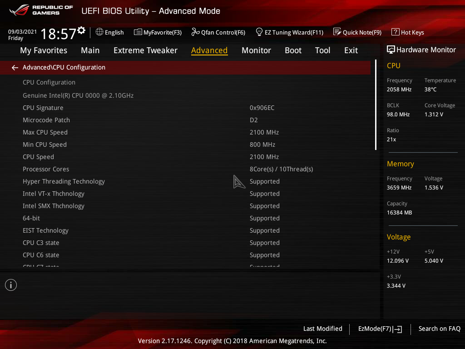Click the 3659 MHz memory frequency

tap(399, 188)
